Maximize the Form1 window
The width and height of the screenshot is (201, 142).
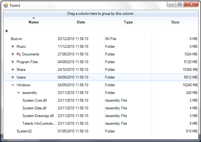[180, 4]
